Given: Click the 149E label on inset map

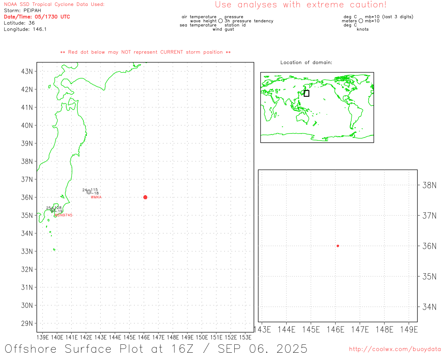Looking at the screenshot, I should (x=409, y=330).
